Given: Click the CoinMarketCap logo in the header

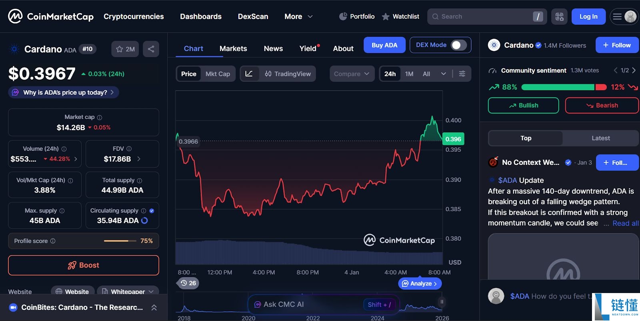Looking at the screenshot, I should [x=51, y=16].
